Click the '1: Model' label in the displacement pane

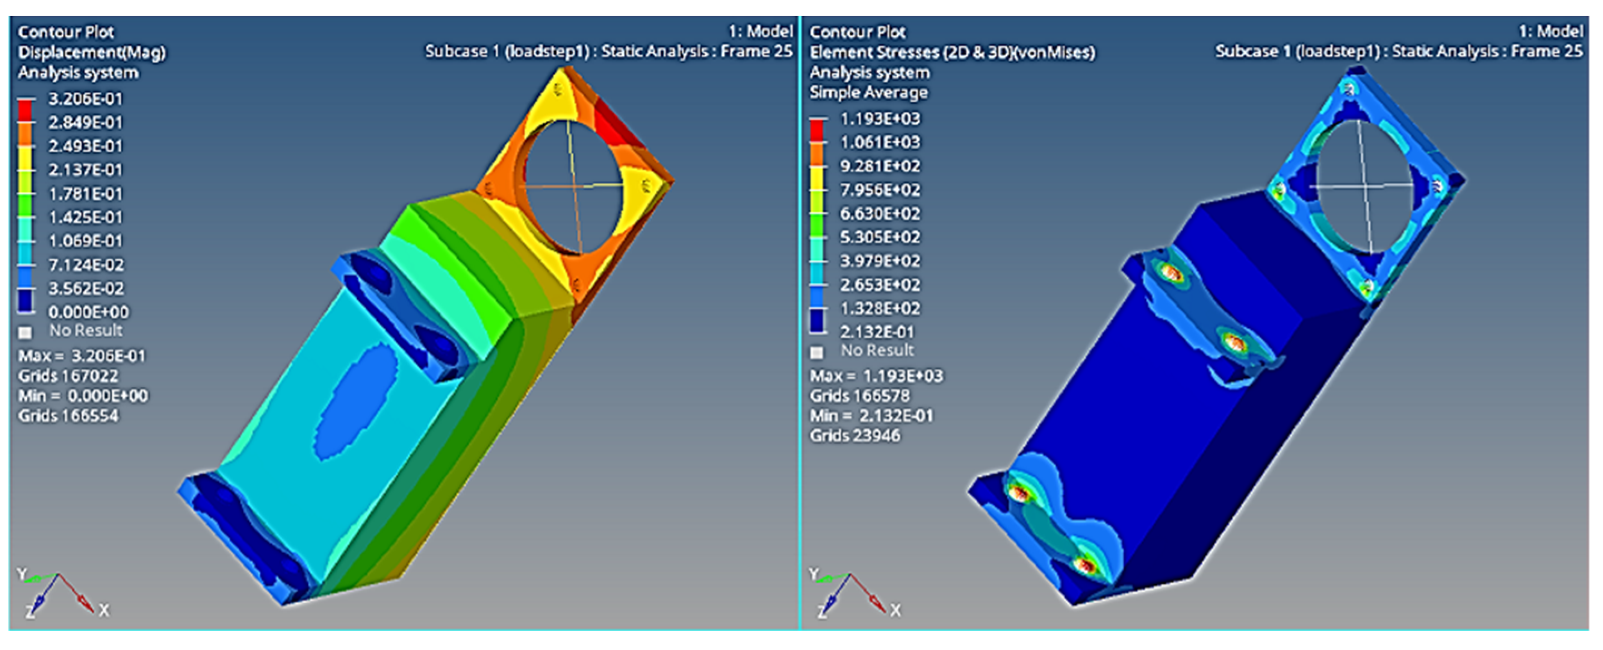(x=761, y=31)
